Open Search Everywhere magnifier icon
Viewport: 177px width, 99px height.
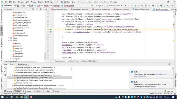pos(172,5)
